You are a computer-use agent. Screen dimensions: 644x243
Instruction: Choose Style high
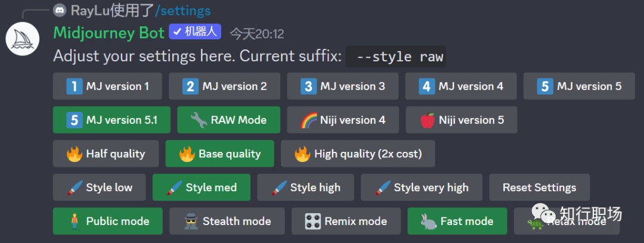coord(305,187)
